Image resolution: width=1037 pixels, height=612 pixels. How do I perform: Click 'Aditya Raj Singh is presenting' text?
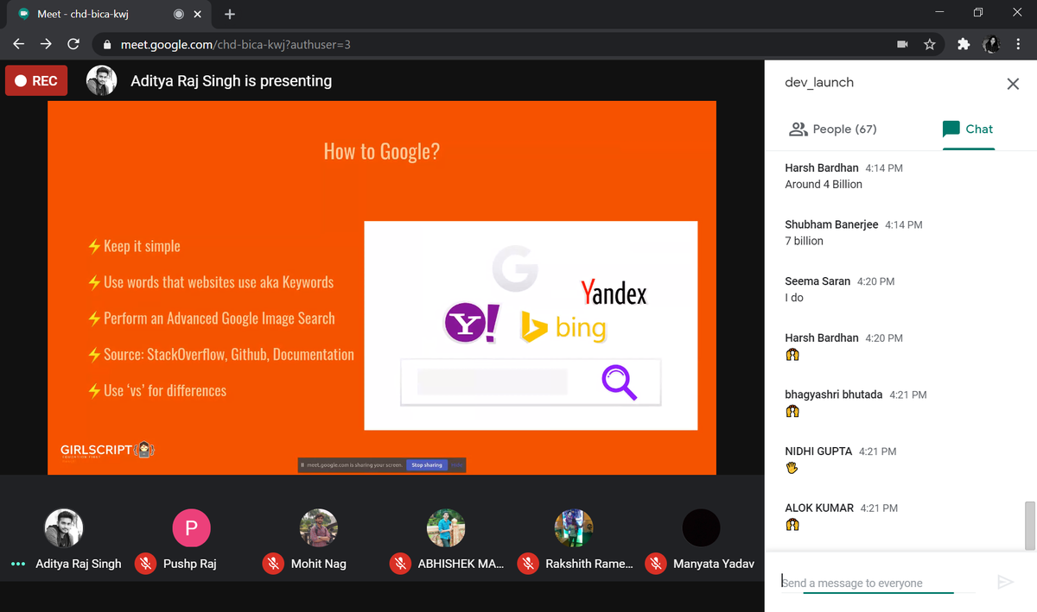click(x=231, y=81)
